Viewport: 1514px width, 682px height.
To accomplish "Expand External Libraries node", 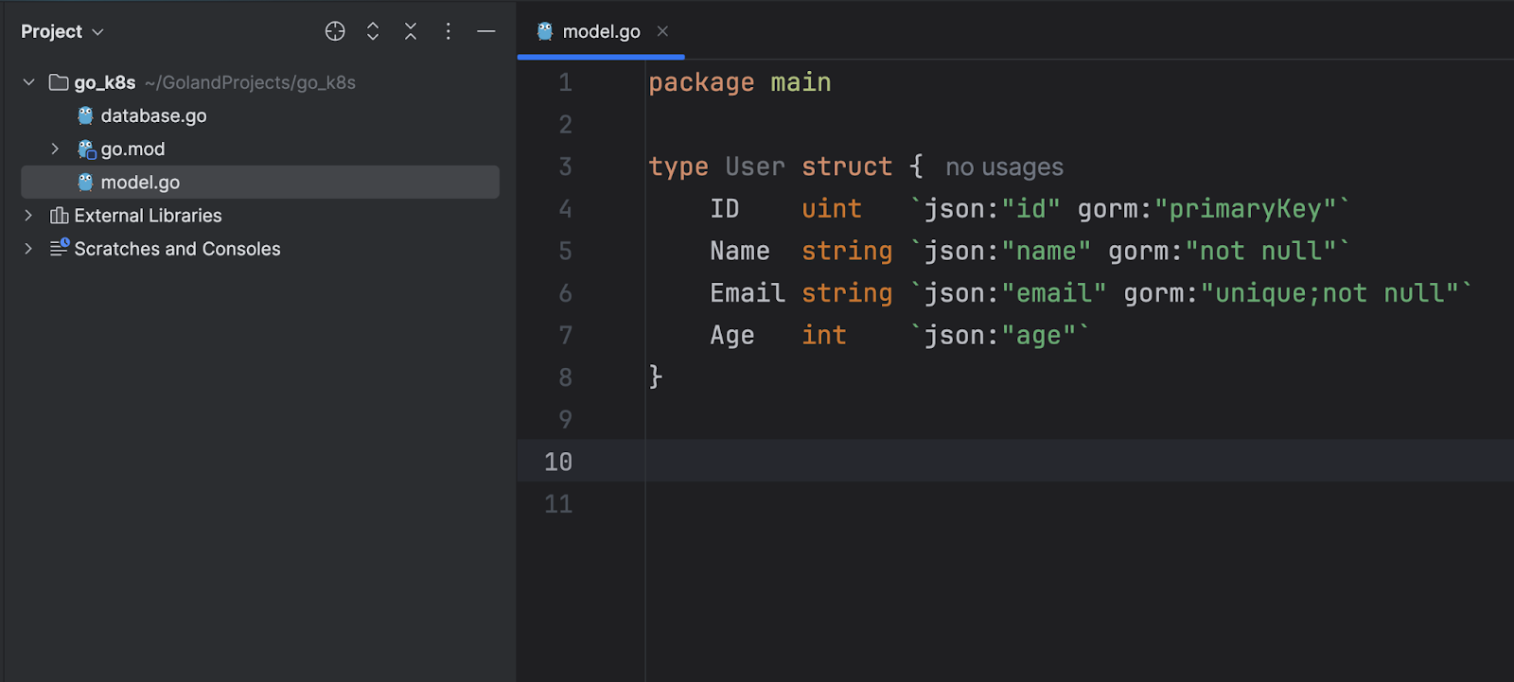I will [28, 216].
